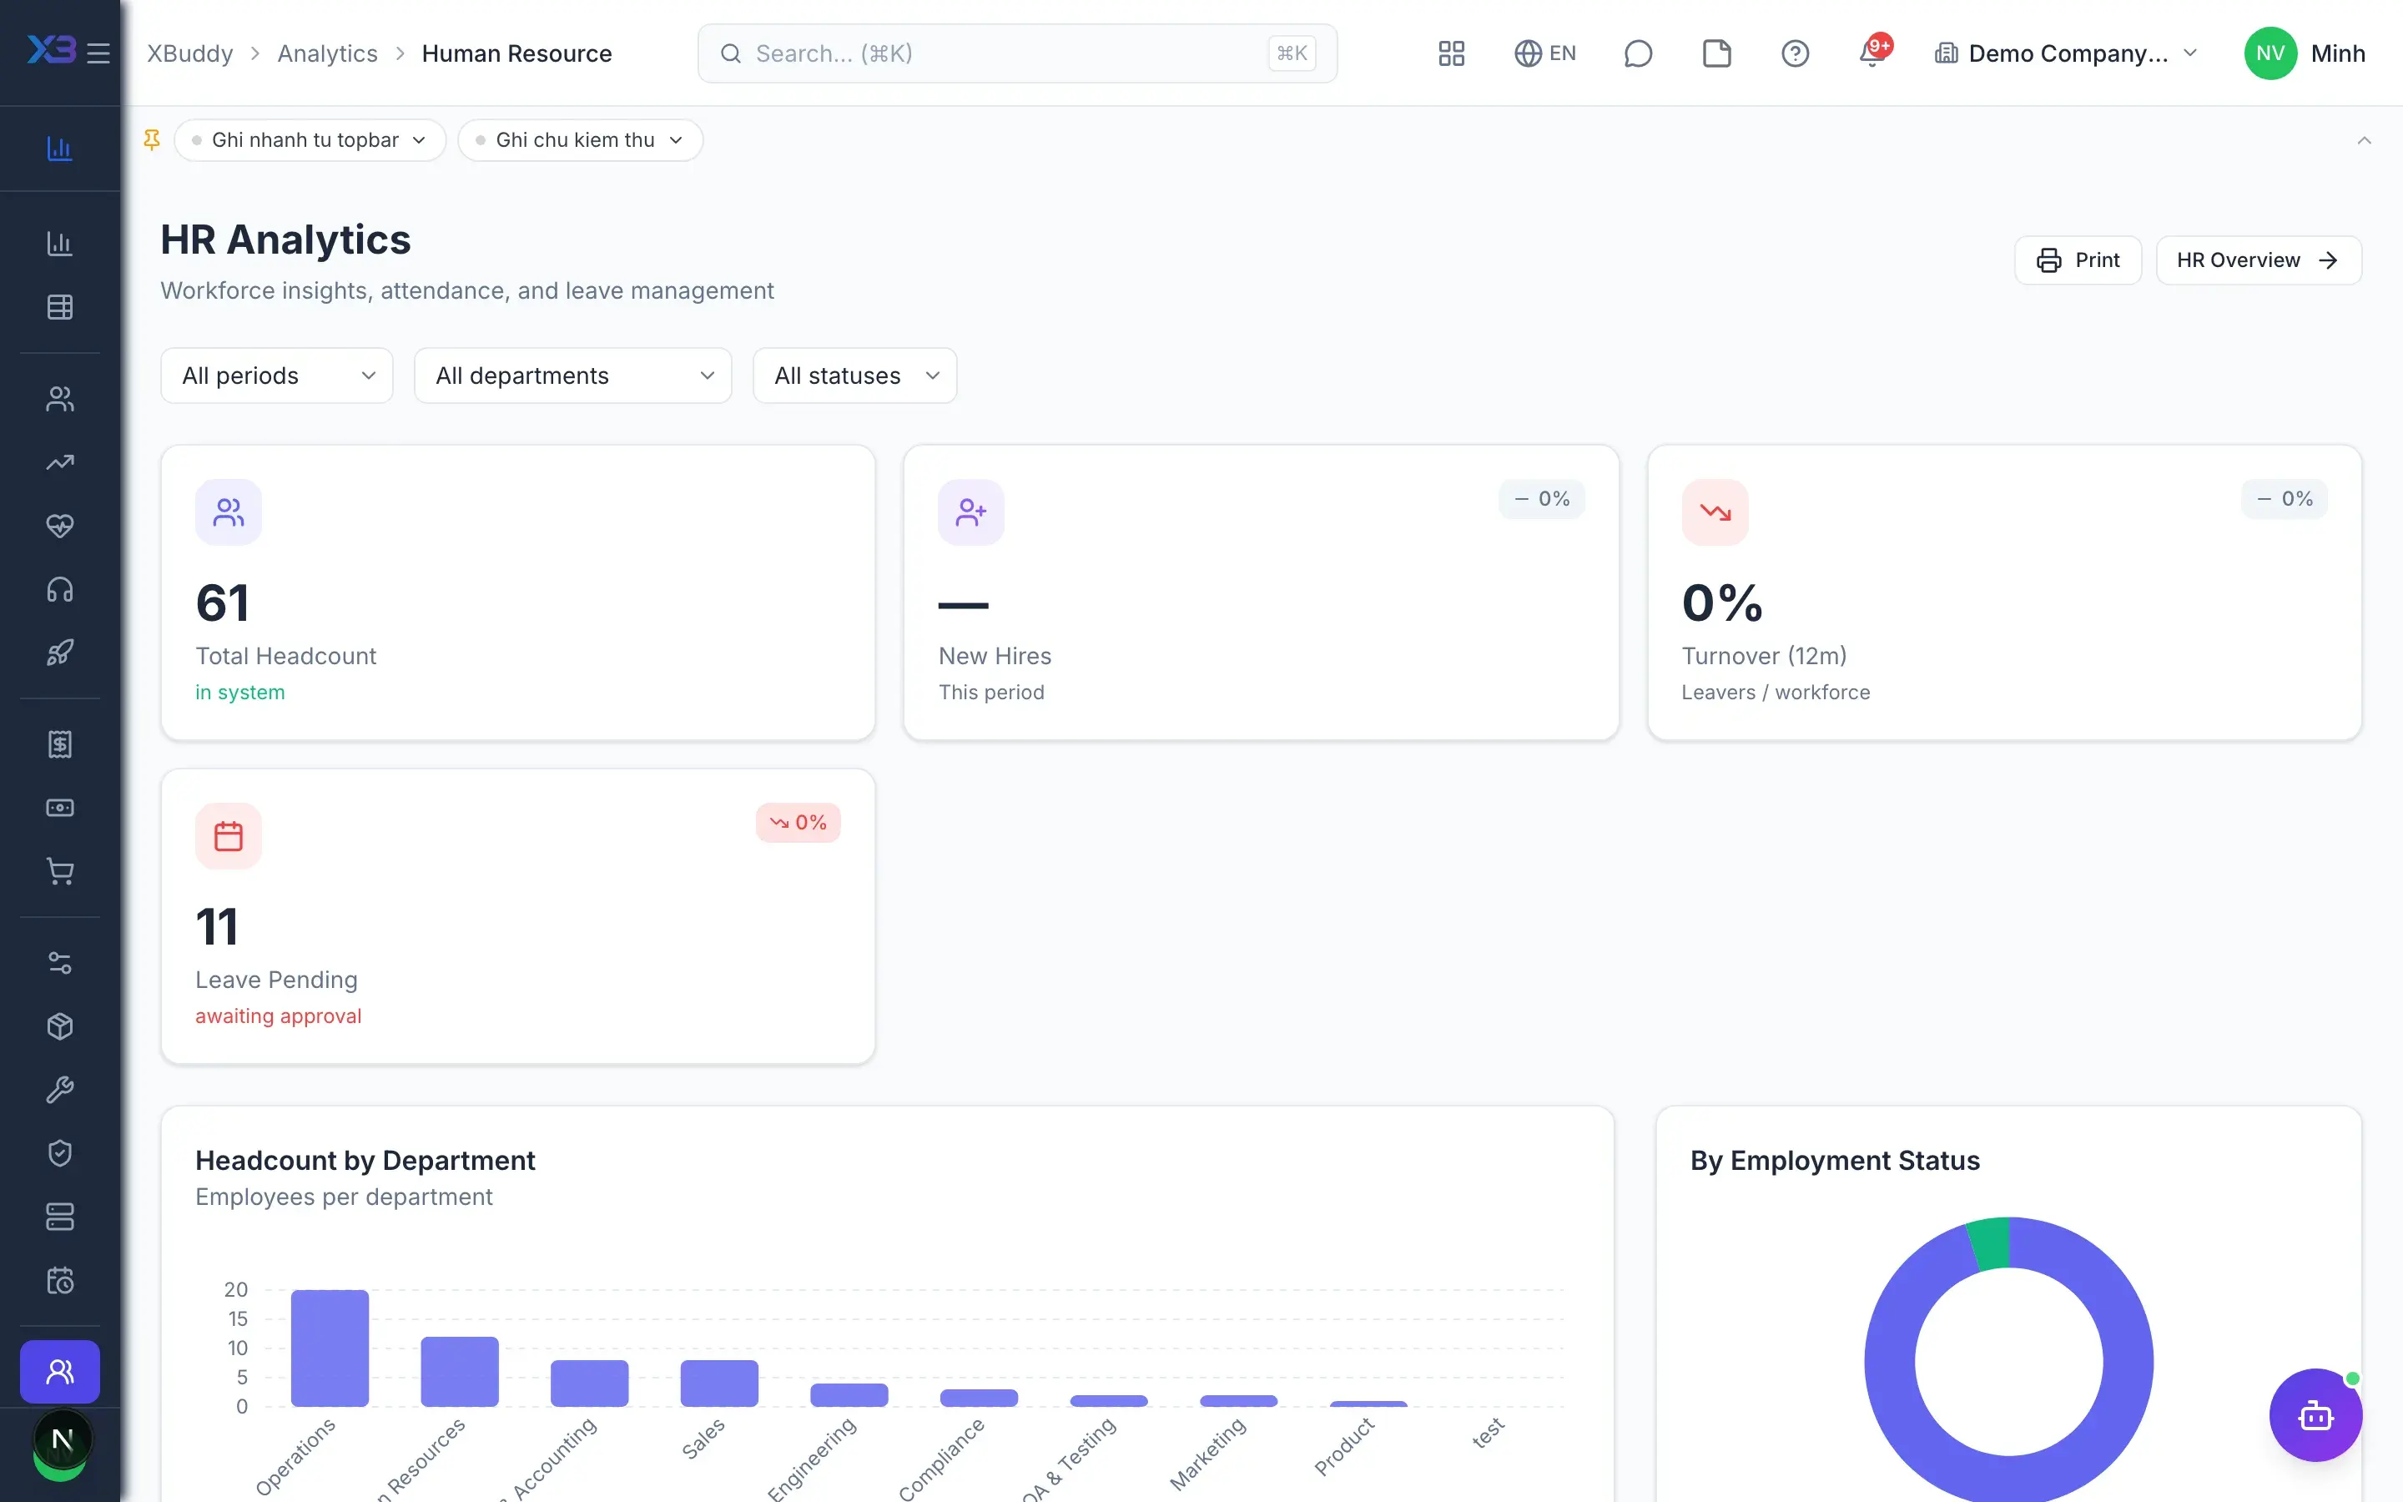Click the green segment of employment donut
The image size is (2403, 1502).
(1989, 1242)
